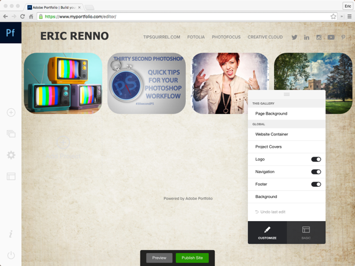
Task: Reload the page with refresh icon
Action: pyautogui.click(x=22, y=17)
